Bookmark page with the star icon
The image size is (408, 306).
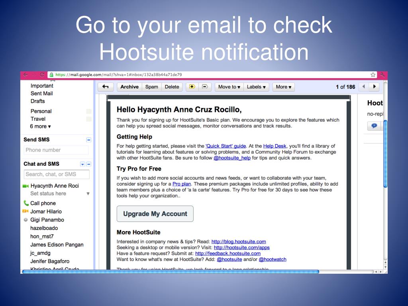[373, 75]
